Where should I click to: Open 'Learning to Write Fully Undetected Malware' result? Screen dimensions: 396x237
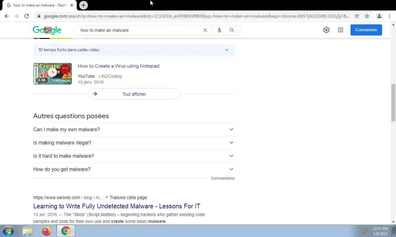pos(117,206)
